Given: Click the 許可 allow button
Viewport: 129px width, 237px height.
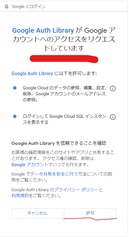Looking at the screenshot, I should (90, 213).
